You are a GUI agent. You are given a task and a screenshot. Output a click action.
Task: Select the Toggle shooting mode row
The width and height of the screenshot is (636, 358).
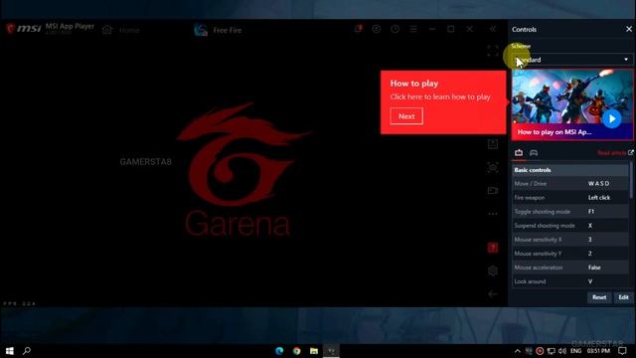569,212
